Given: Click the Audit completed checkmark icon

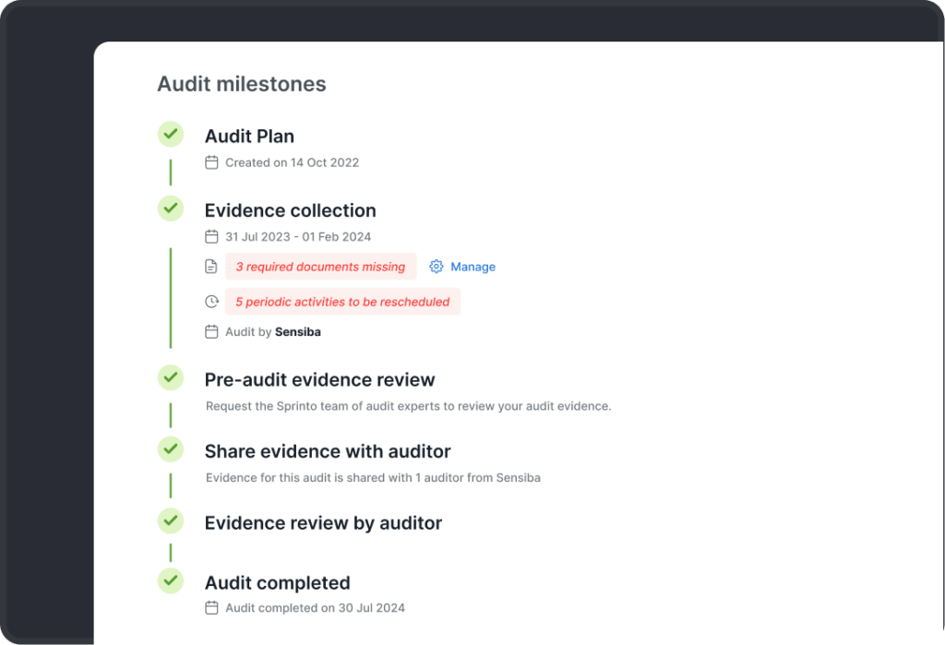Looking at the screenshot, I should 170,581.
